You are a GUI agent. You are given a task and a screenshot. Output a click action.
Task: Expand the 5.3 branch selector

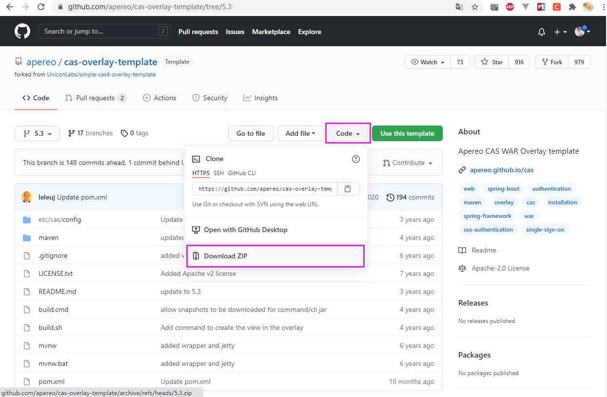pos(38,133)
